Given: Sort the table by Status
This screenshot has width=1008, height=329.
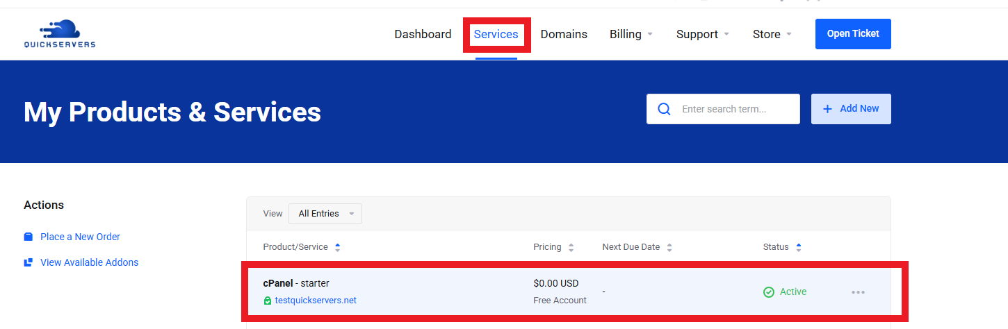Looking at the screenshot, I should [x=799, y=247].
